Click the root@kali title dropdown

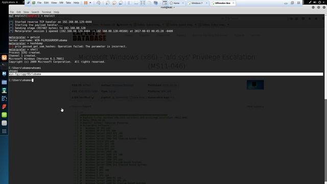[x=168, y=7]
